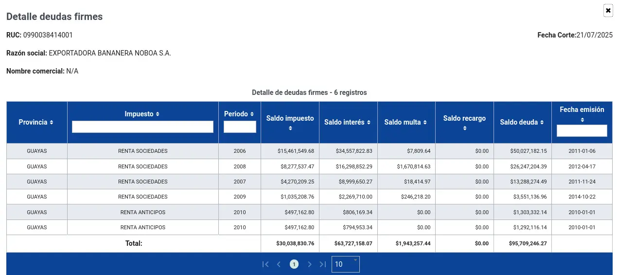Click total saldo interés $63,727,158.07
Viewport: 618px width, 275px height.
(348, 243)
